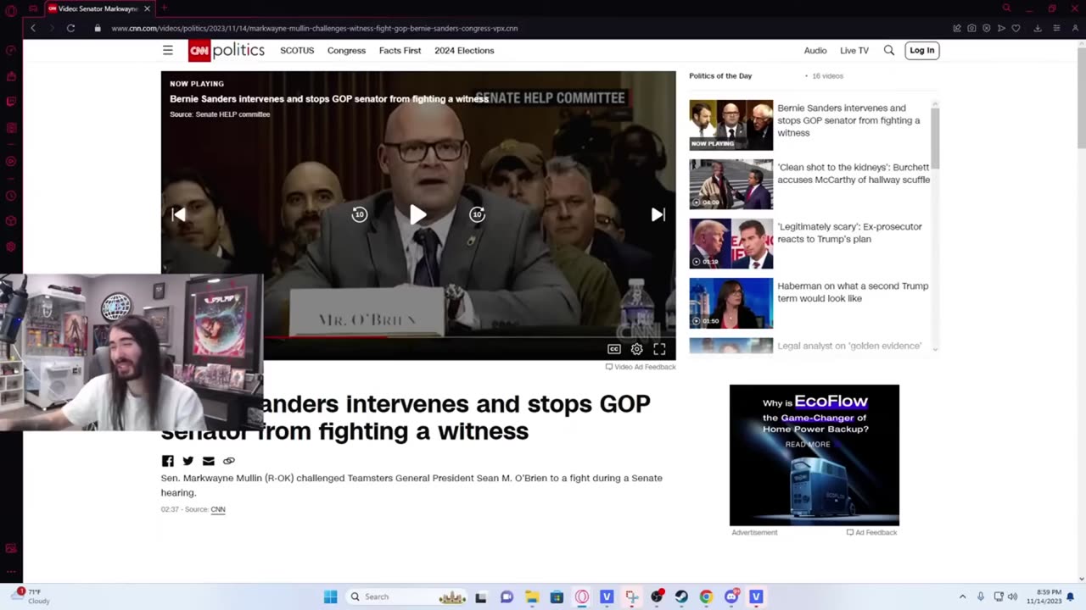Select 'Legitimately scary' ex-prosecutor video thumbnail
The width and height of the screenshot is (1086, 610).
click(x=731, y=243)
